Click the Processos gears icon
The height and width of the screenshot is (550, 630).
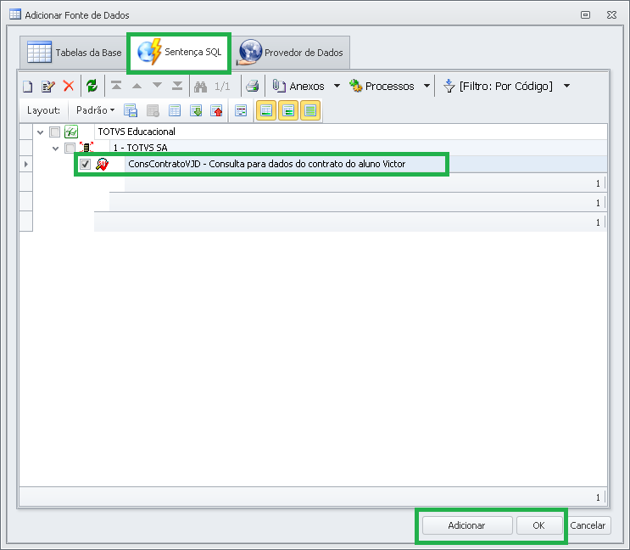coord(356,86)
